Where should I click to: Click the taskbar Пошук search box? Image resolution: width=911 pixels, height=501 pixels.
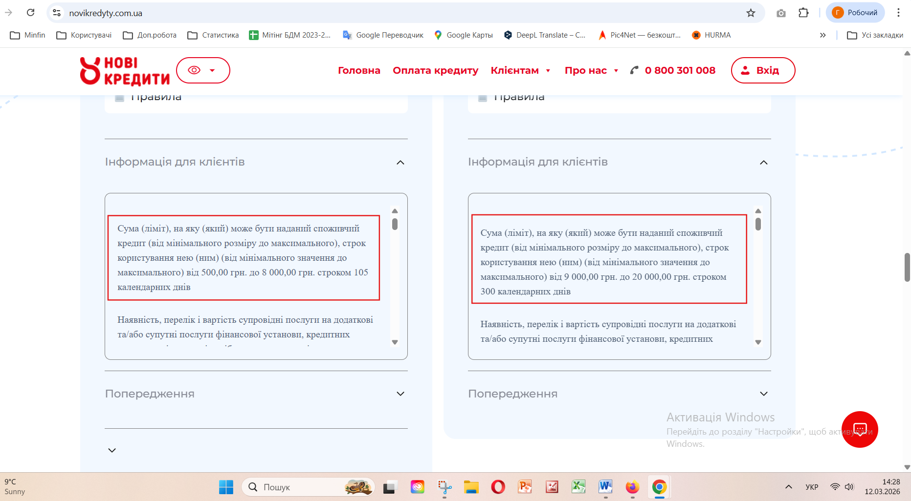pyautogui.click(x=308, y=487)
